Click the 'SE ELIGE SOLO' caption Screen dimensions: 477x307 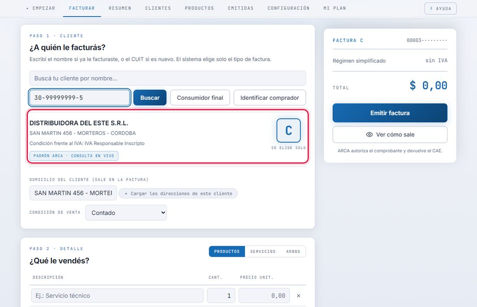(x=288, y=147)
